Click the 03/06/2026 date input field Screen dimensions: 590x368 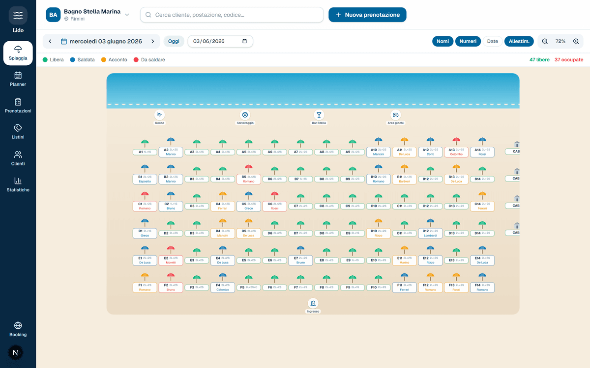[x=220, y=41]
